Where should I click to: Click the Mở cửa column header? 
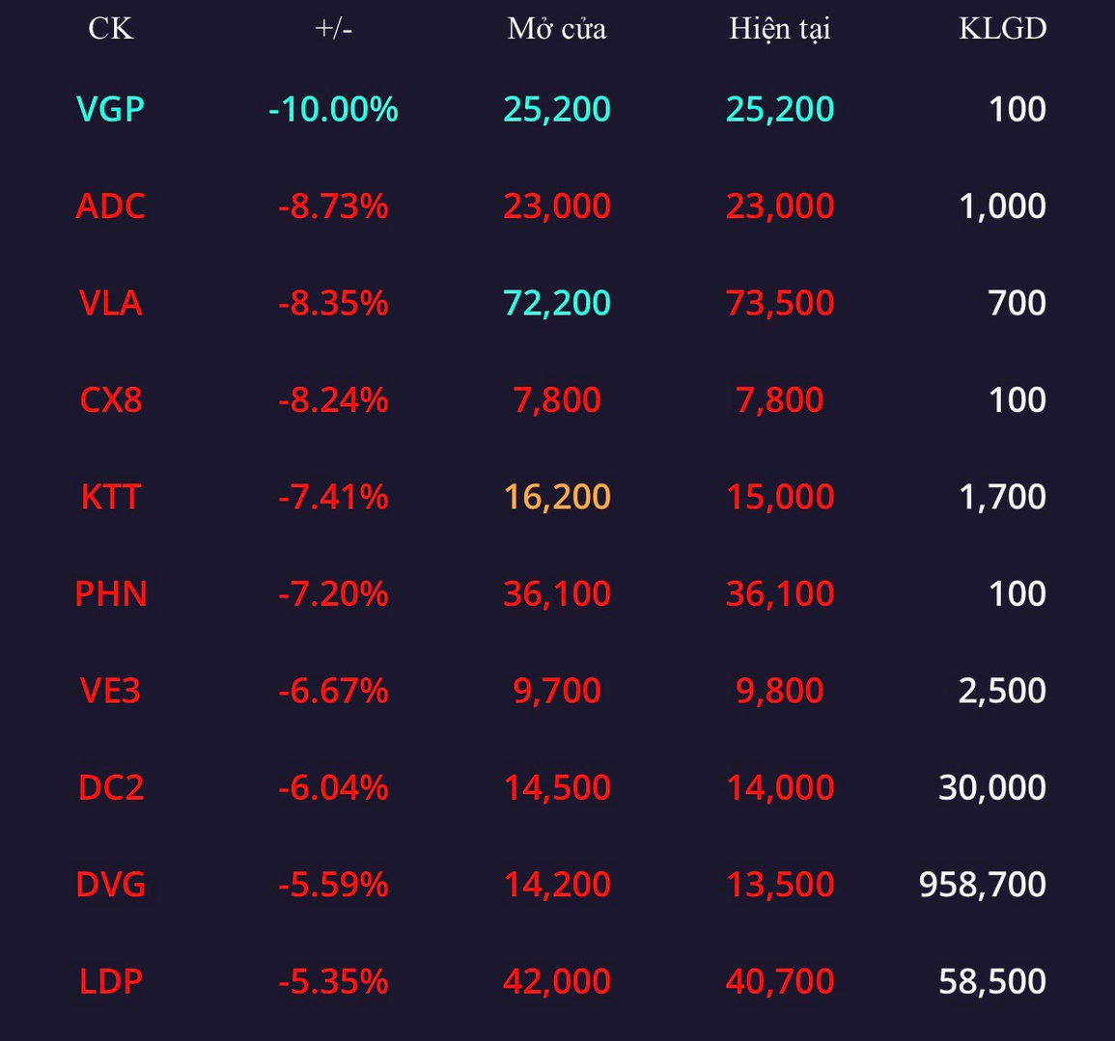pyautogui.click(x=557, y=28)
